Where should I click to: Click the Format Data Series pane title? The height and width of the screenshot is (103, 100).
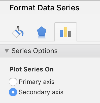[x=44, y=8]
